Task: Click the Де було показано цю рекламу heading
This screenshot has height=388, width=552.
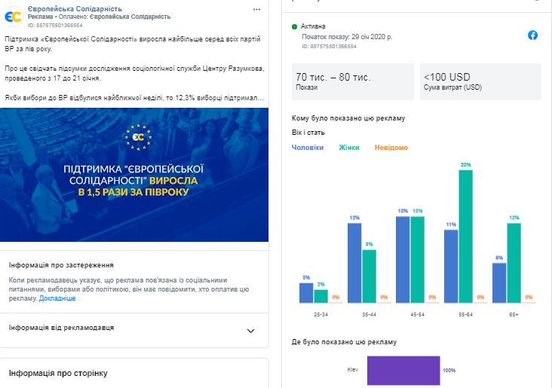Action: 344,342
